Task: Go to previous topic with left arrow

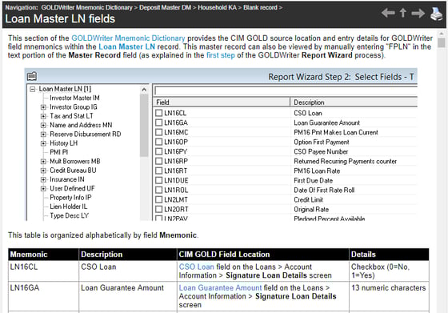Action: (388, 13)
